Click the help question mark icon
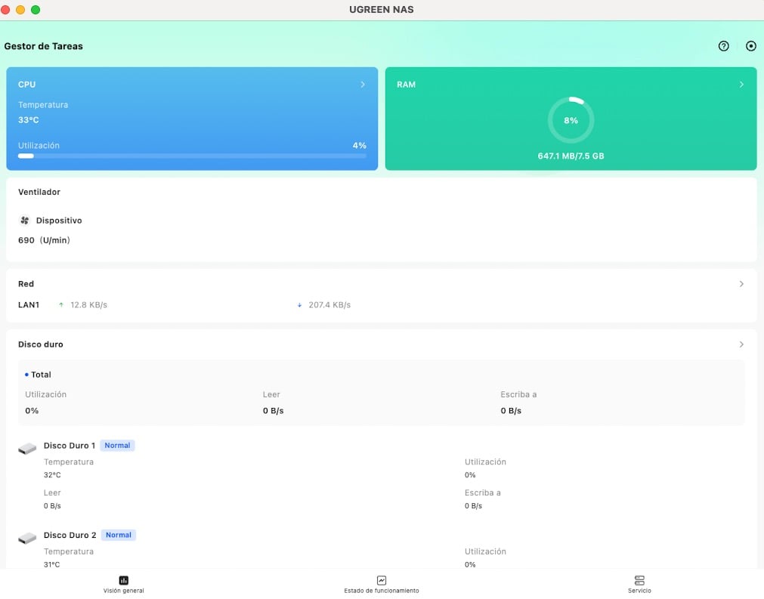764x599 pixels. (x=723, y=46)
